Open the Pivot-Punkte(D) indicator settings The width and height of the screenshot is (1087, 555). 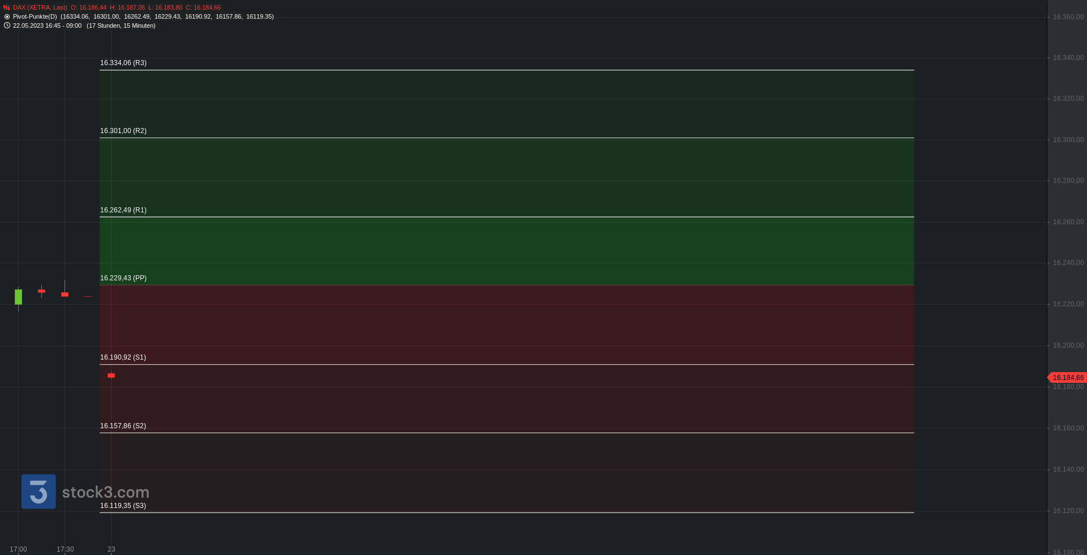35,16
